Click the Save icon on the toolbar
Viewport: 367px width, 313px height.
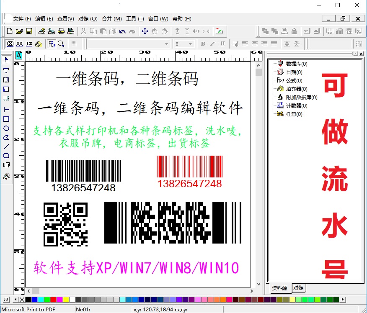pyautogui.click(x=28, y=31)
